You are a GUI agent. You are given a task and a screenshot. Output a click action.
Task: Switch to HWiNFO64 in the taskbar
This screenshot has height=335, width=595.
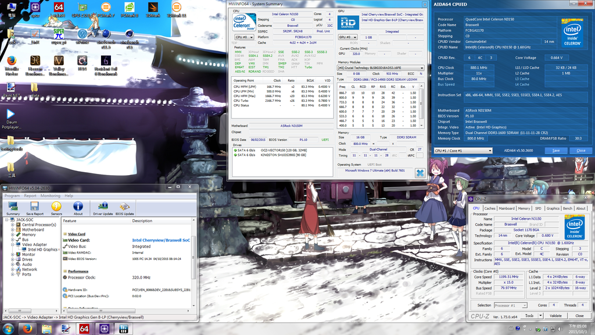point(123,329)
